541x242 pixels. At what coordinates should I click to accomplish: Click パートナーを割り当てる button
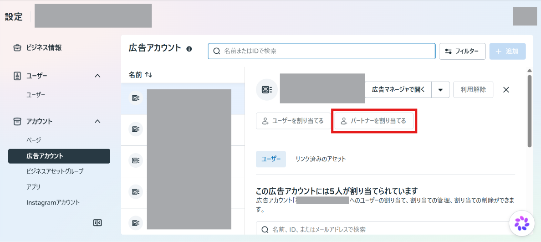pyautogui.click(x=374, y=121)
